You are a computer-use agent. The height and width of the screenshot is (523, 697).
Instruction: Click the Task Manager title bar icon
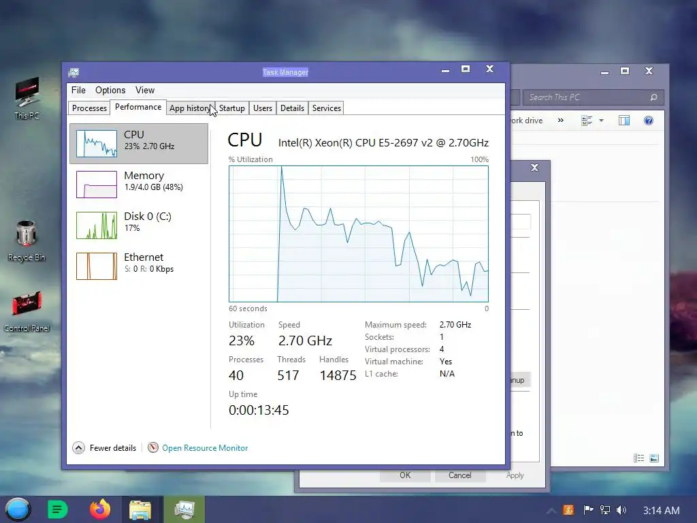(x=74, y=72)
